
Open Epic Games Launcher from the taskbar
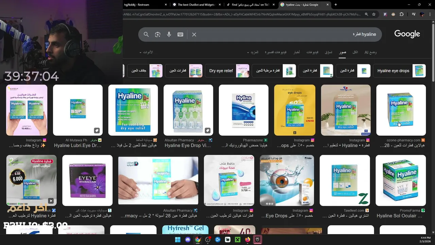[x=258, y=240]
